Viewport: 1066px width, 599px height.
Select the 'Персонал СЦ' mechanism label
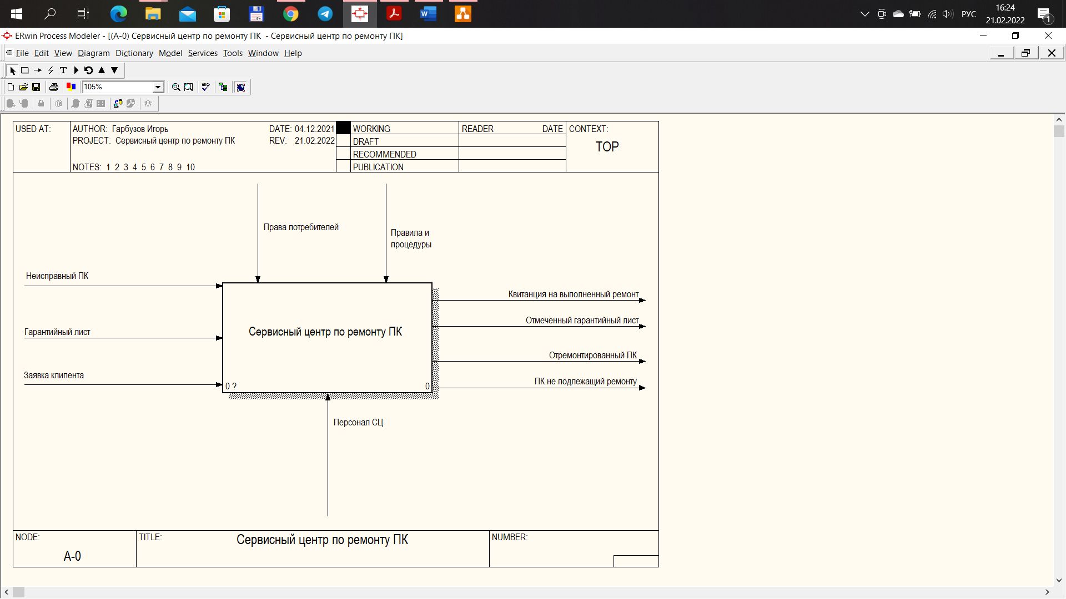(x=358, y=423)
